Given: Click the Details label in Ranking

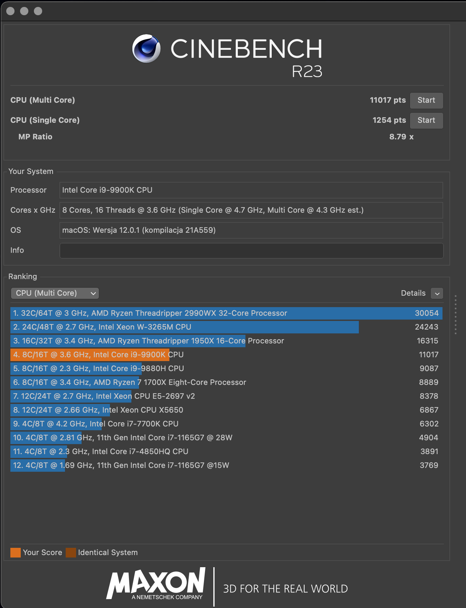Looking at the screenshot, I should click(413, 293).
